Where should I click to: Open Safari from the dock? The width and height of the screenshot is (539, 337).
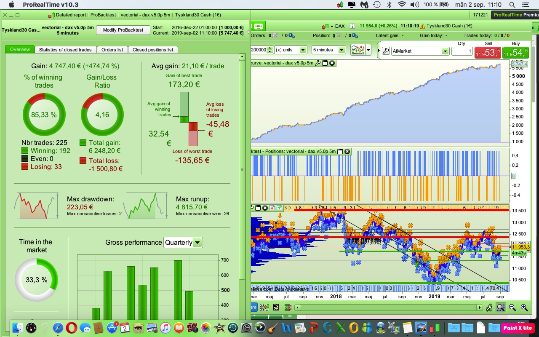(x=58, y=328)
